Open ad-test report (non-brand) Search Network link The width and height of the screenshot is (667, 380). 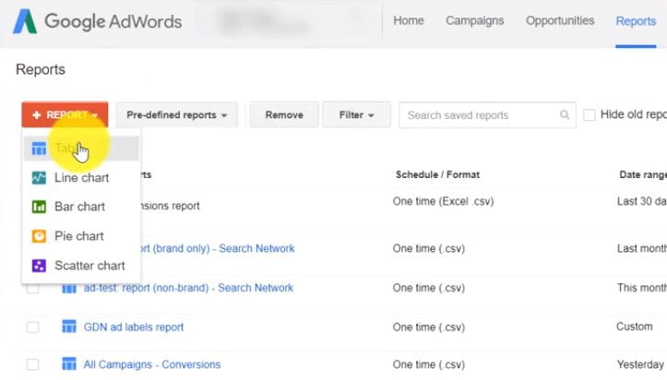188,288
